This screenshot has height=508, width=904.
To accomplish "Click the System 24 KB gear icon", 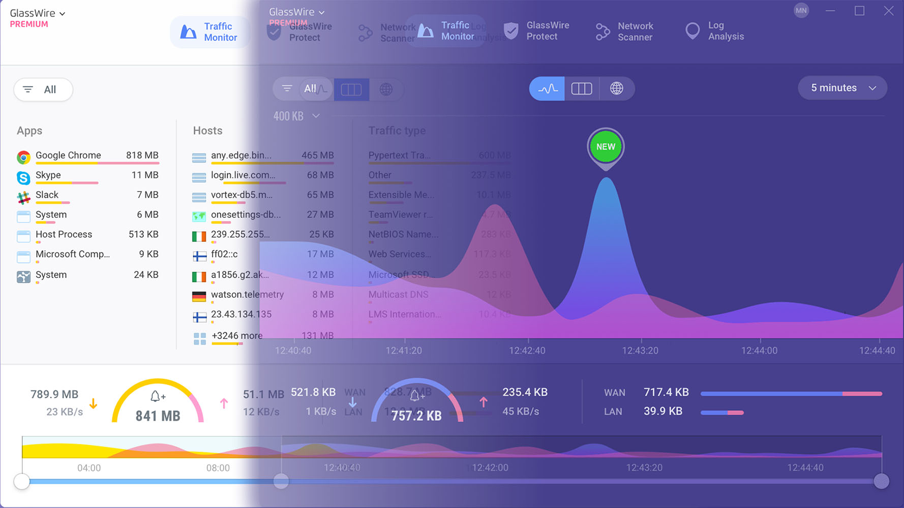I will [x=23, y=277].
